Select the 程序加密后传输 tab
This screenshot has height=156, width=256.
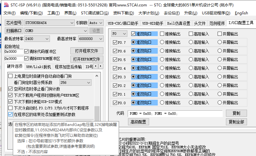pyautogui.click(x=68, y=67)
